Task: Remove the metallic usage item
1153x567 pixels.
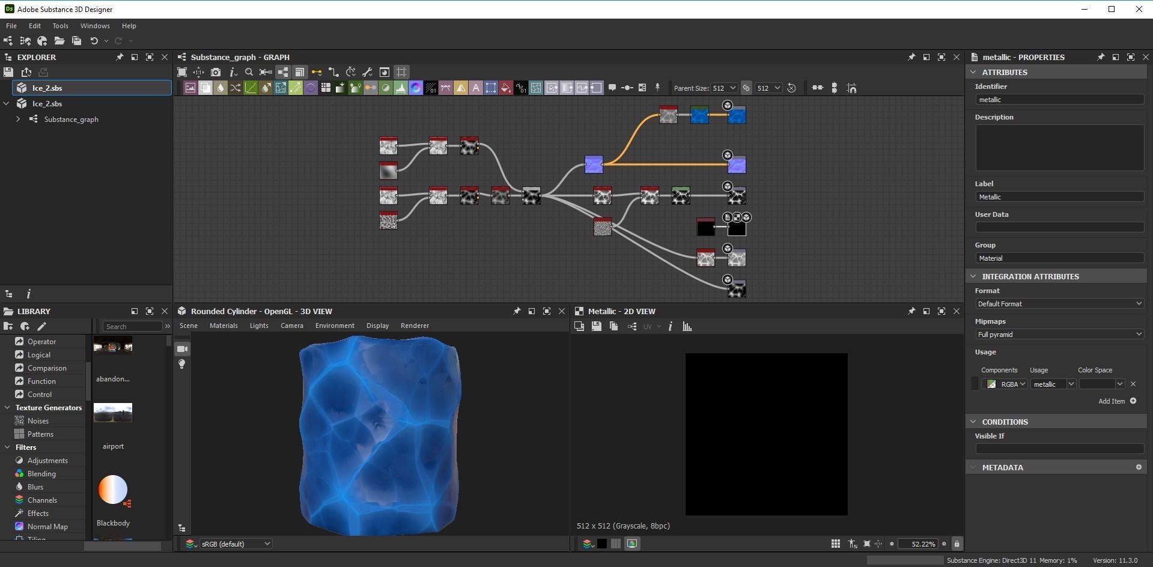Action: coord(1133,384)
